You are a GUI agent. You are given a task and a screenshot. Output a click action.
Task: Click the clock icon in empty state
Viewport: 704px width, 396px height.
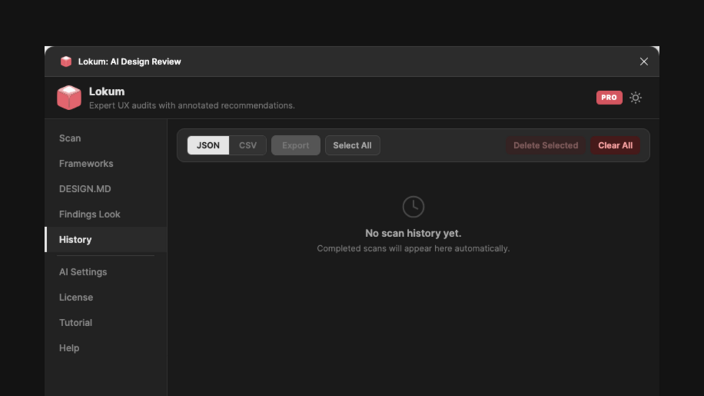click(413, 207)
